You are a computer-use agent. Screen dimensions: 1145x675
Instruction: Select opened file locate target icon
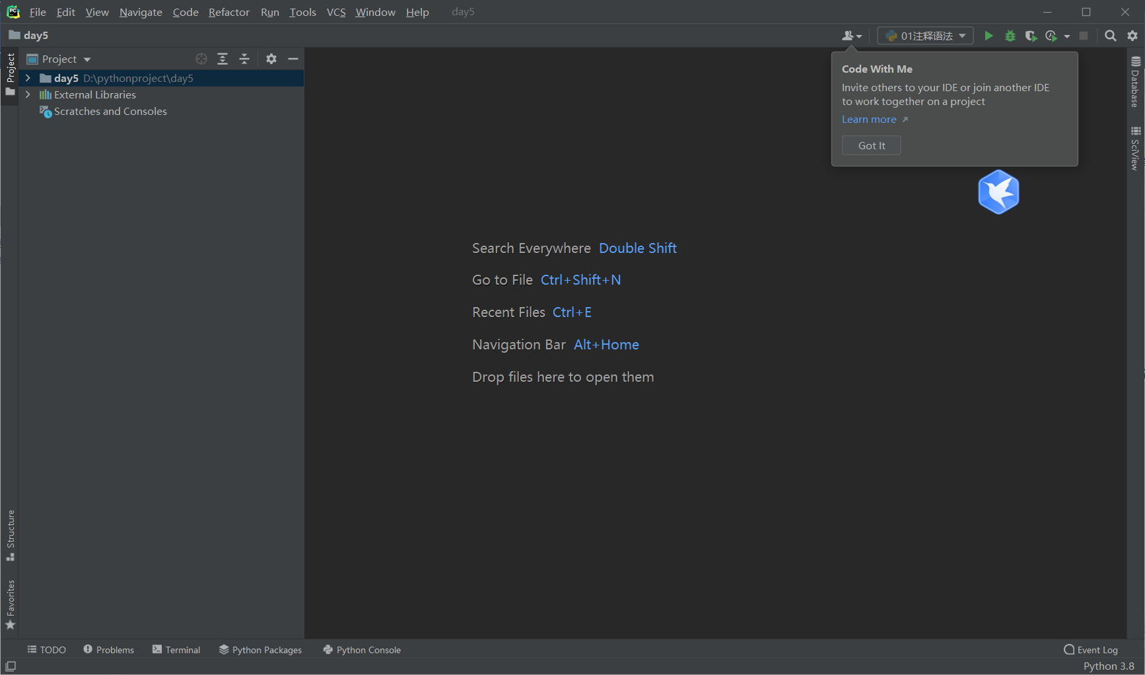point(201,59)
